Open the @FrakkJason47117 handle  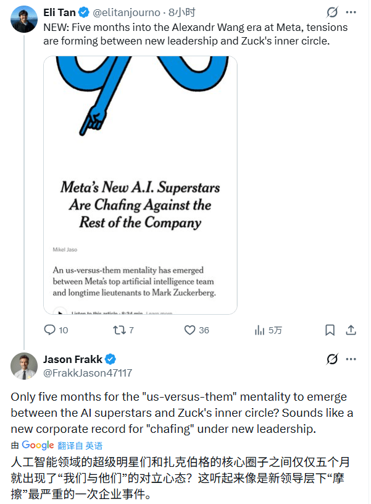[x=87, y=373]
